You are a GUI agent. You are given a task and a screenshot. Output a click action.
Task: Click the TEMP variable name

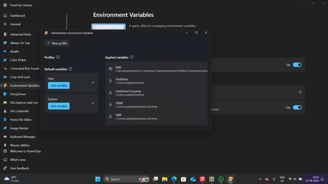point(119,103)
